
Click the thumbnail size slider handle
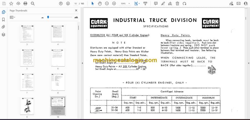(x=48, y=17)
